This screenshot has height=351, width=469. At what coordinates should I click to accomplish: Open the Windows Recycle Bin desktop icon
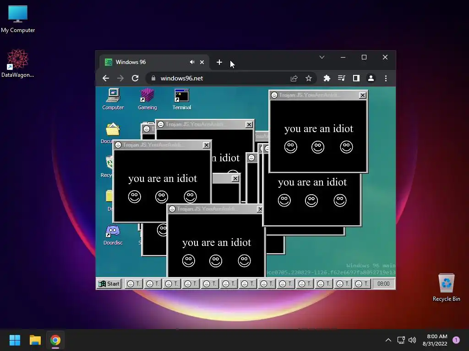click(446, 287)
